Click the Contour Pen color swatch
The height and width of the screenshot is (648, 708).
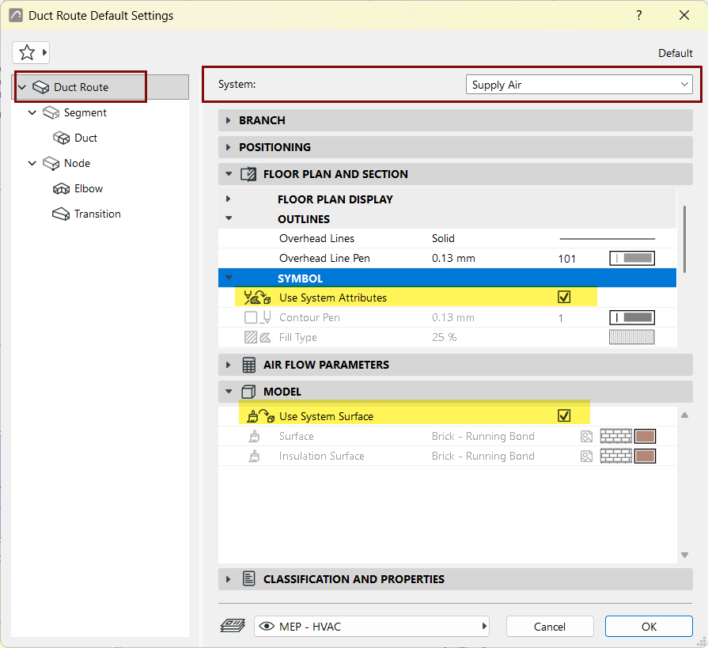coord(632,317)
